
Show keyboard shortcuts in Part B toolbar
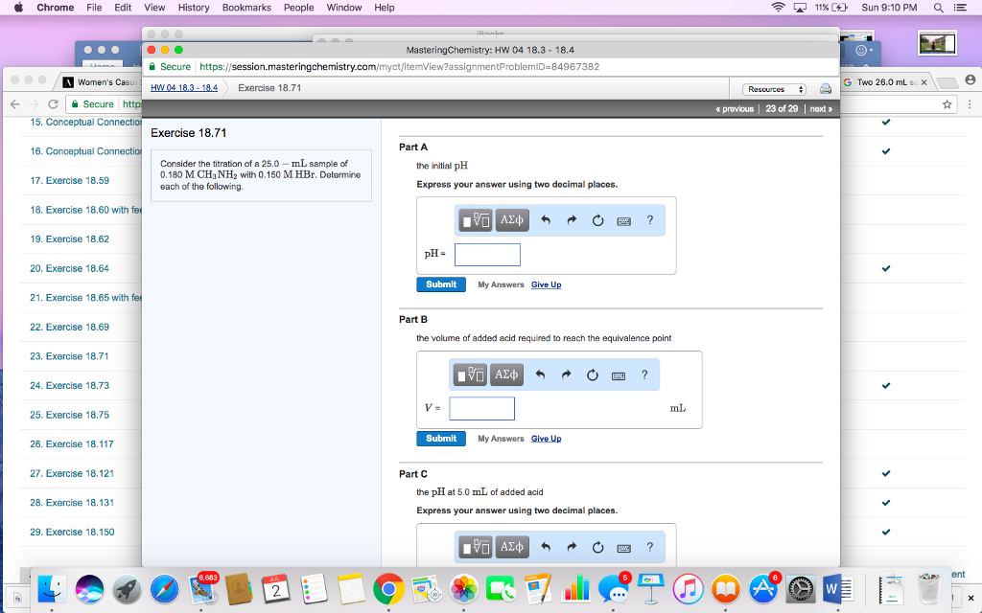click(x=619, y=375)
